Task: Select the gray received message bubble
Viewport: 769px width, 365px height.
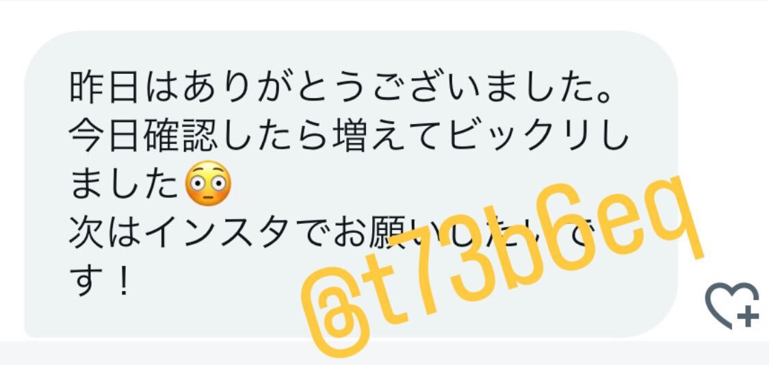Action: point(351,184)
